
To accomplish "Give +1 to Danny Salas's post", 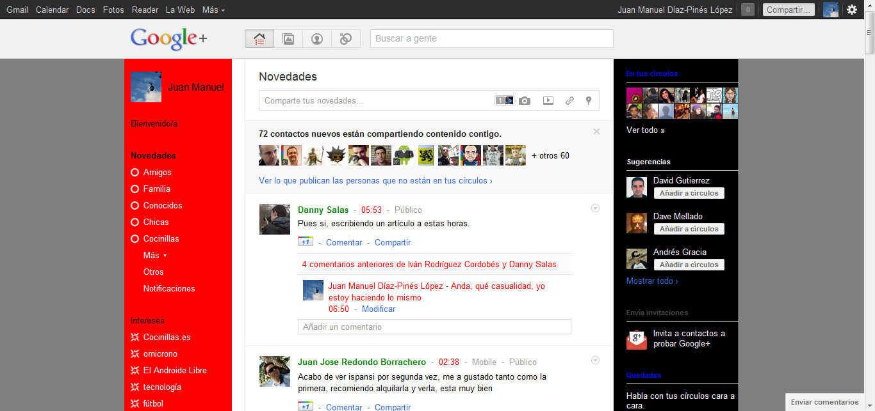I will (x=306, y=242).
